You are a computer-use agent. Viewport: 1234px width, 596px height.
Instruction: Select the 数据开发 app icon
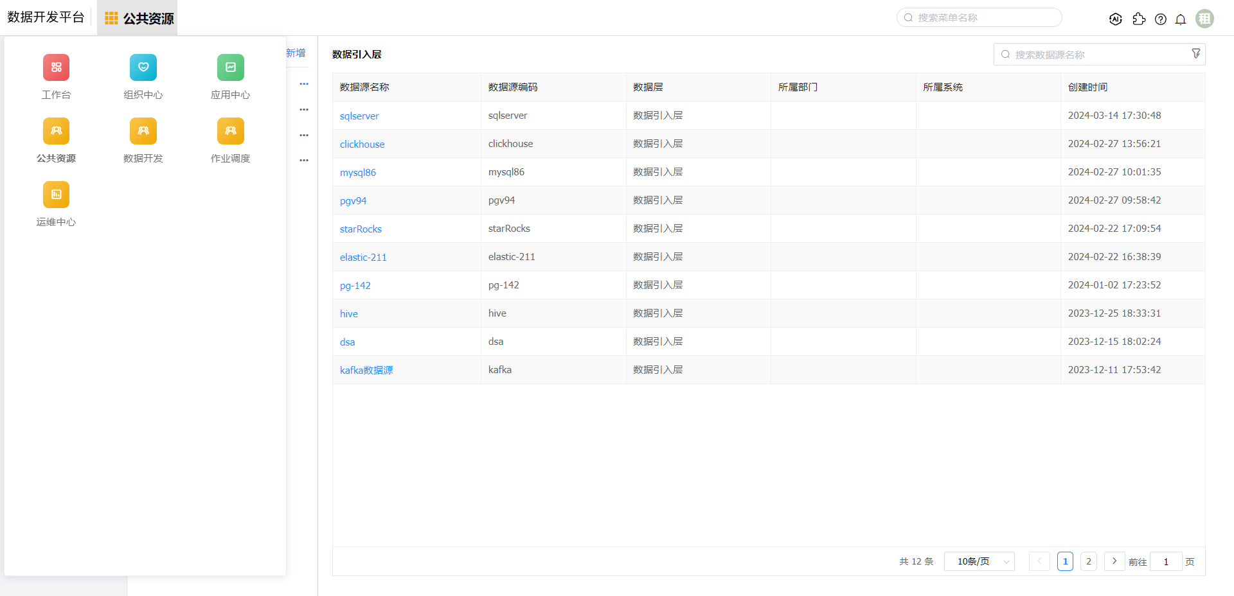143,132
